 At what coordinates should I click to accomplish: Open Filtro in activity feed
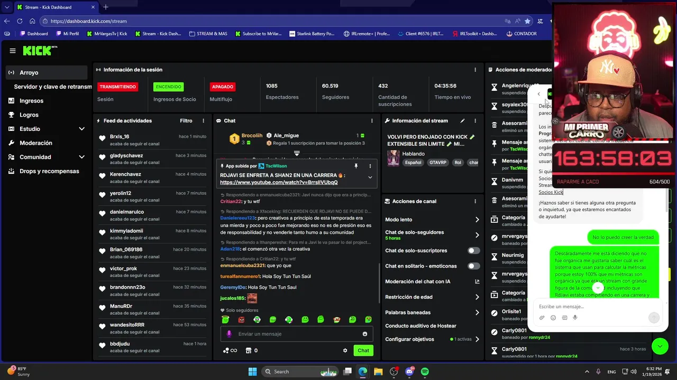[186, 121]
